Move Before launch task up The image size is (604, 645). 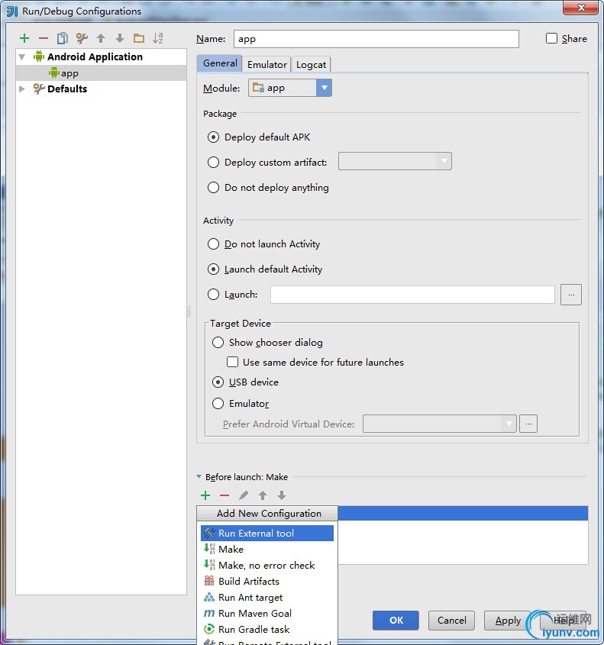pyautogui.click(x=263, y=495)
